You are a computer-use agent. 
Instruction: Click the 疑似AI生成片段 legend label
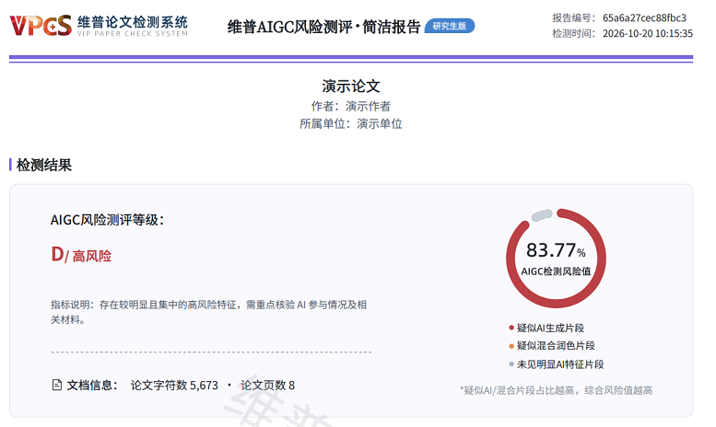coord(550,328)
